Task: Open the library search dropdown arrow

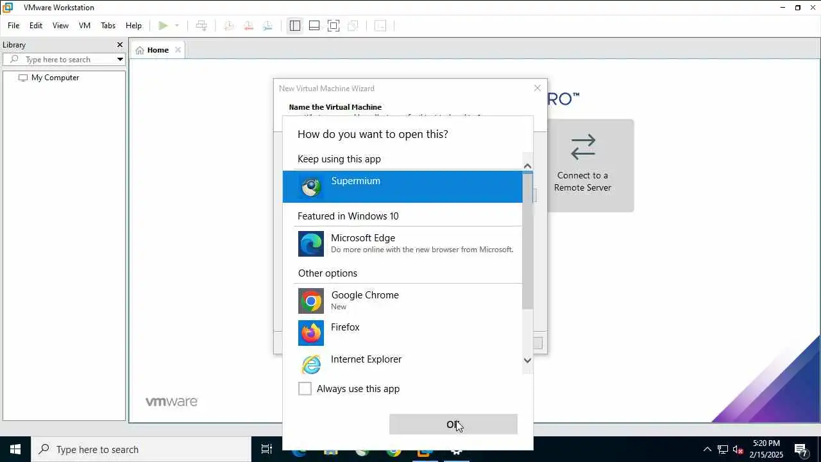Action: (x=120, y=60)
